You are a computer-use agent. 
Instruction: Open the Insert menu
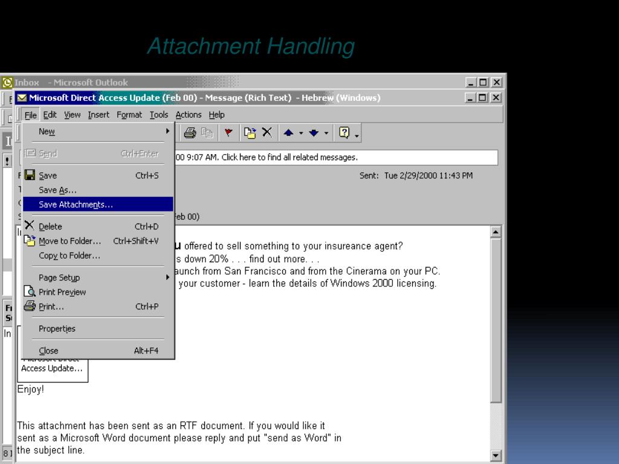pyautogui.click(x=99, y=115)
